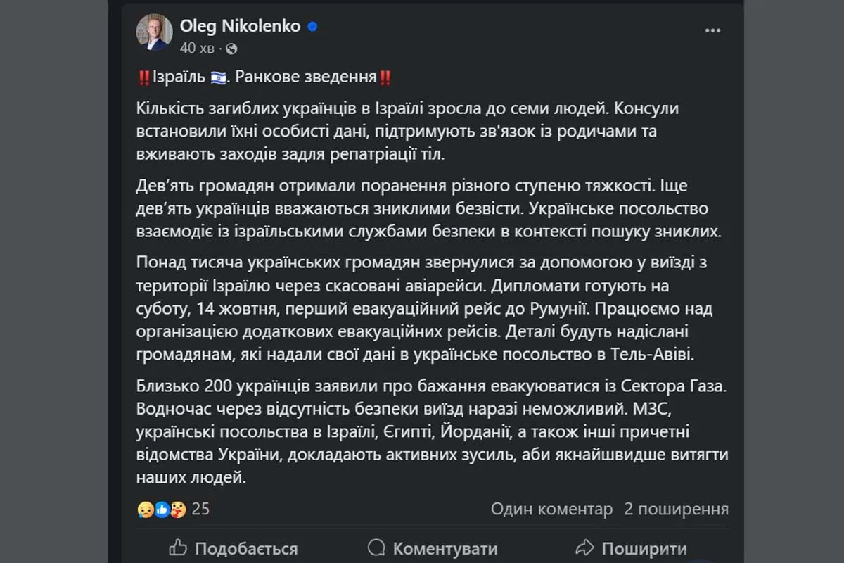Open the three-dot post options menu
This screenshot has height=563, width=844.
coord(713,32)
